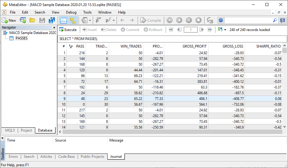This screenshot has height=168, width=288.
Task: Go to previous records page
Action: (x=179, y=30)
